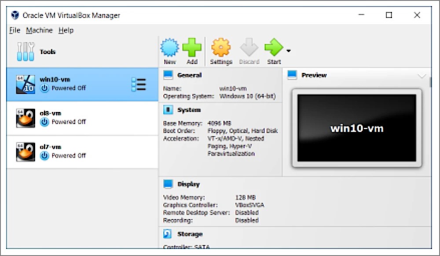
Task: Click the 'VBoxSVGA' graphics controller value
Action: coord(249,205)
